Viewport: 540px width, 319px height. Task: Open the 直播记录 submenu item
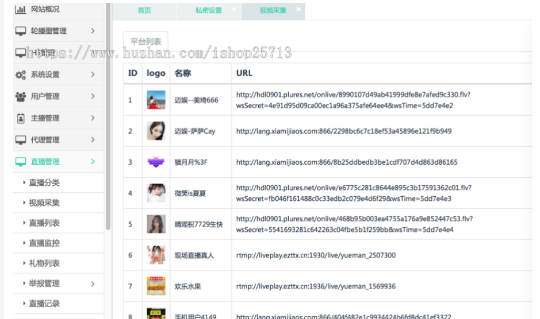(44, 304)
